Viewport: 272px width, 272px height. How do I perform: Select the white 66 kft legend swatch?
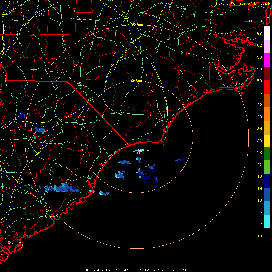267,33
